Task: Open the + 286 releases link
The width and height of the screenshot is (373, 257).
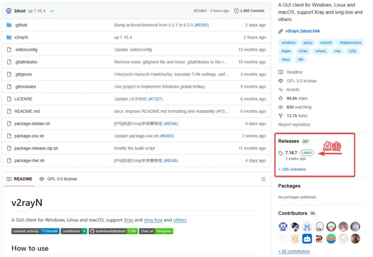Action: [292, 169]
